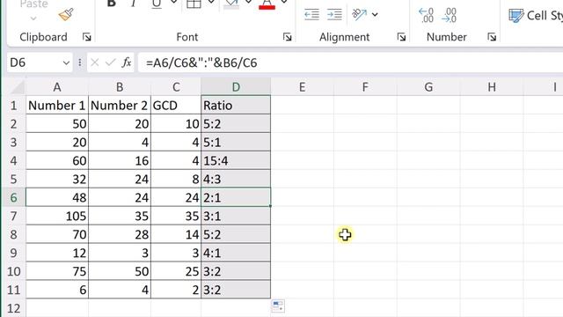Screen dimensions: 563x317
Task: Select column G header
Action: coord(428,87)
